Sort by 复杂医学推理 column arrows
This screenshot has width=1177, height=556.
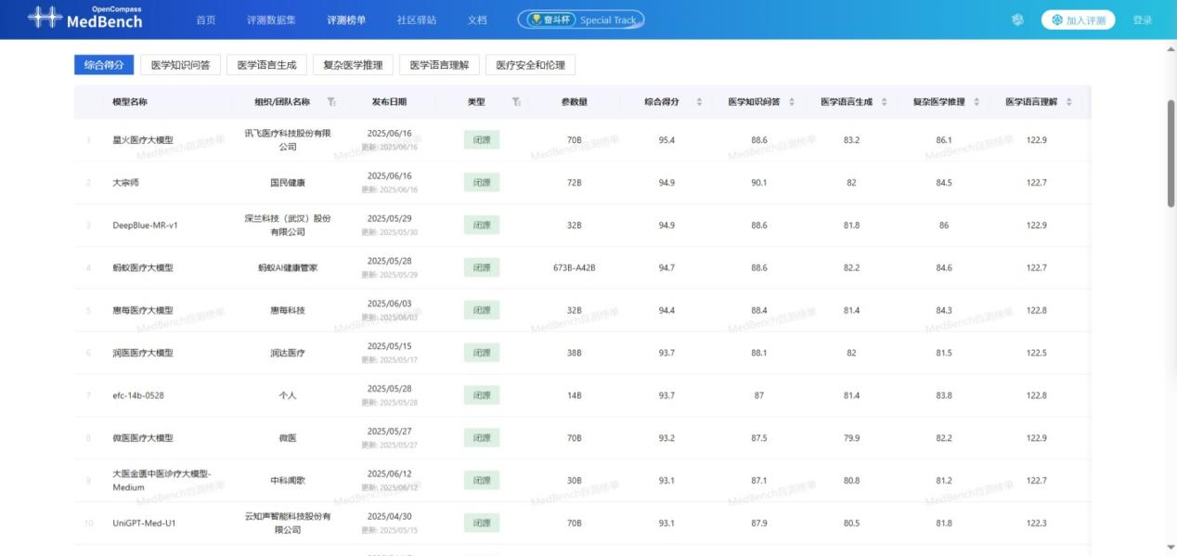tap(977, 102)
